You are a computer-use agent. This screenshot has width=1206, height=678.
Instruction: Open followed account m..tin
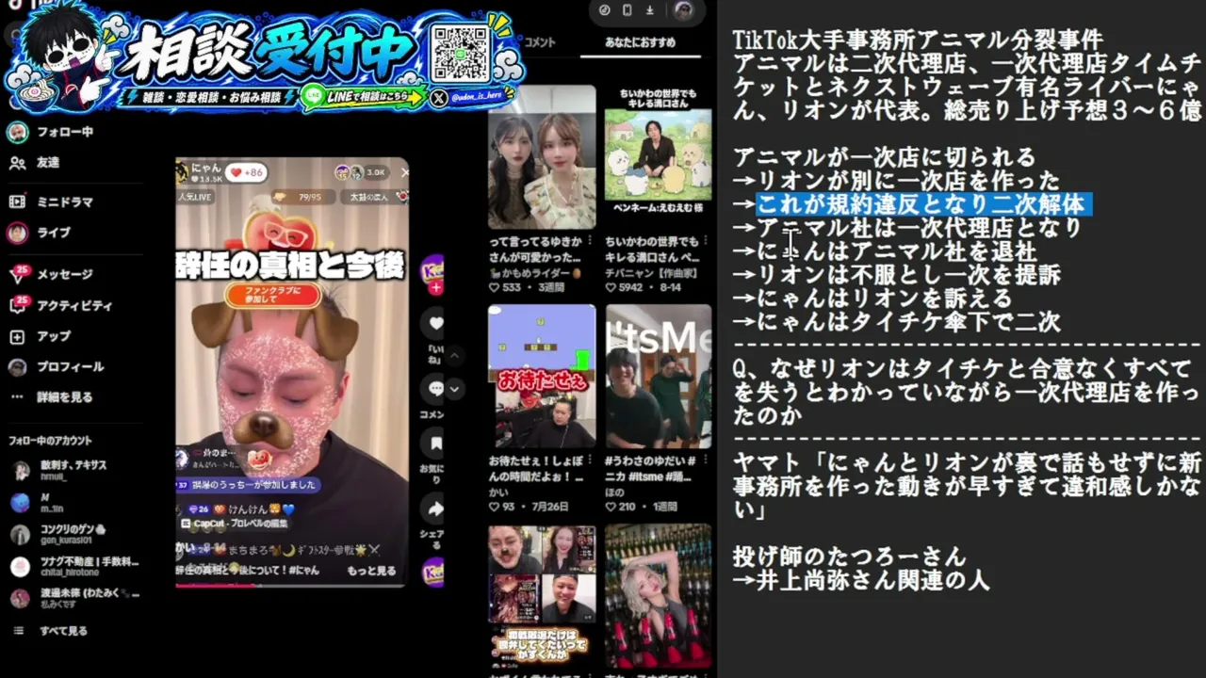coord(38,503)
